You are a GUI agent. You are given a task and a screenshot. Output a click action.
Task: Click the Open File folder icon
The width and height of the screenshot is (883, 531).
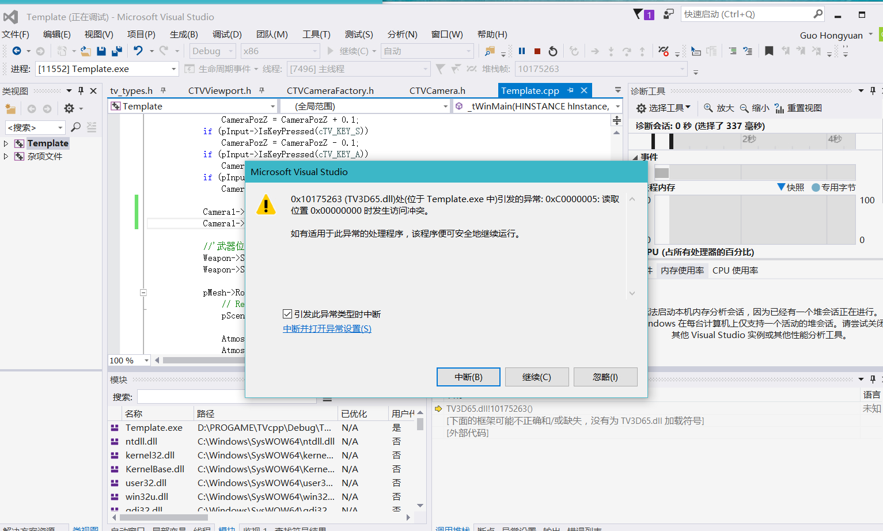[x=86, y=51]
